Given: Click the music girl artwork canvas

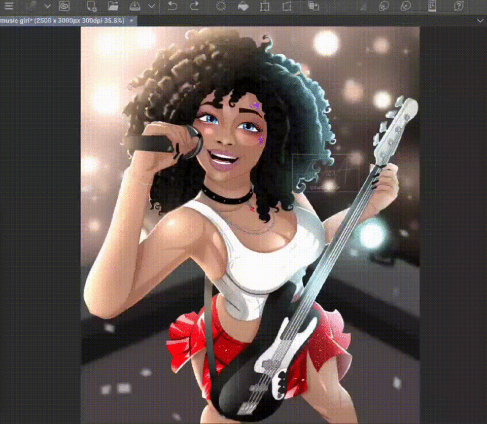Looking at the screenshot, I should (x=250, y=225).
